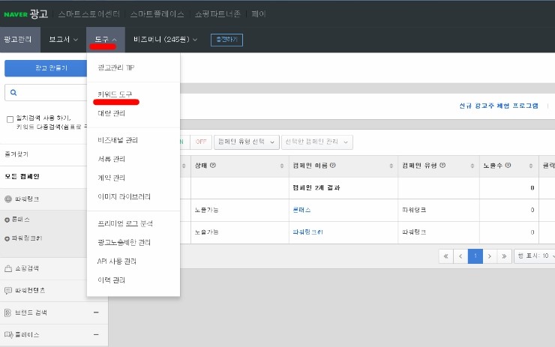Select page 1 pagination button
The width and height of the screenshot is (555, 347).
(x=475, y=256)
